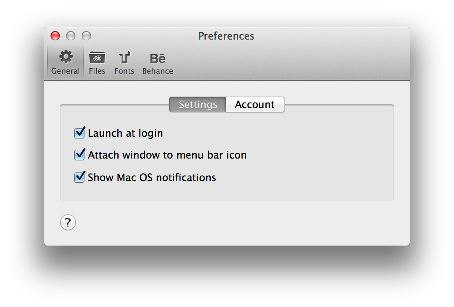
Task: Switch to the Account tab
Action: click(255, 105)
